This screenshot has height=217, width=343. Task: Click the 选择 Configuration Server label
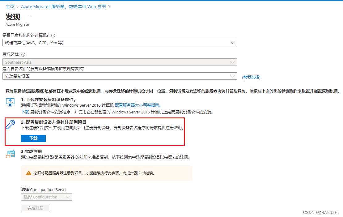(44, 190)
